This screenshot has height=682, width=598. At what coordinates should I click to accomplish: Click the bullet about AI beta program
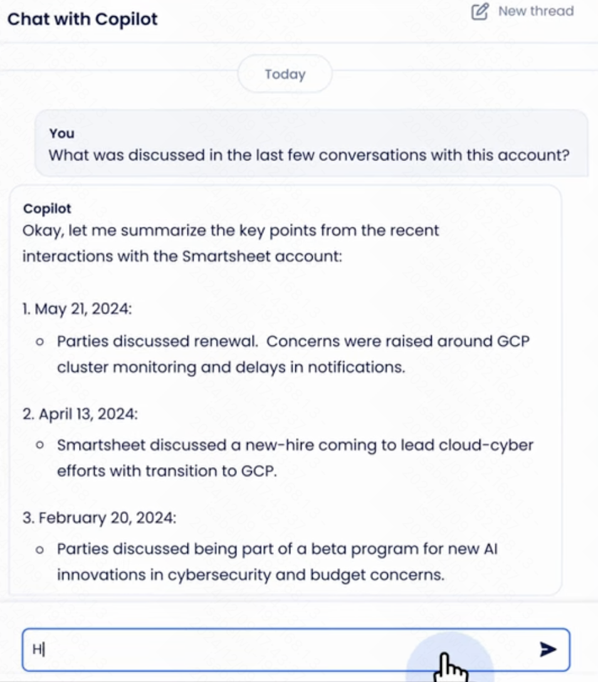pos(277,562)
